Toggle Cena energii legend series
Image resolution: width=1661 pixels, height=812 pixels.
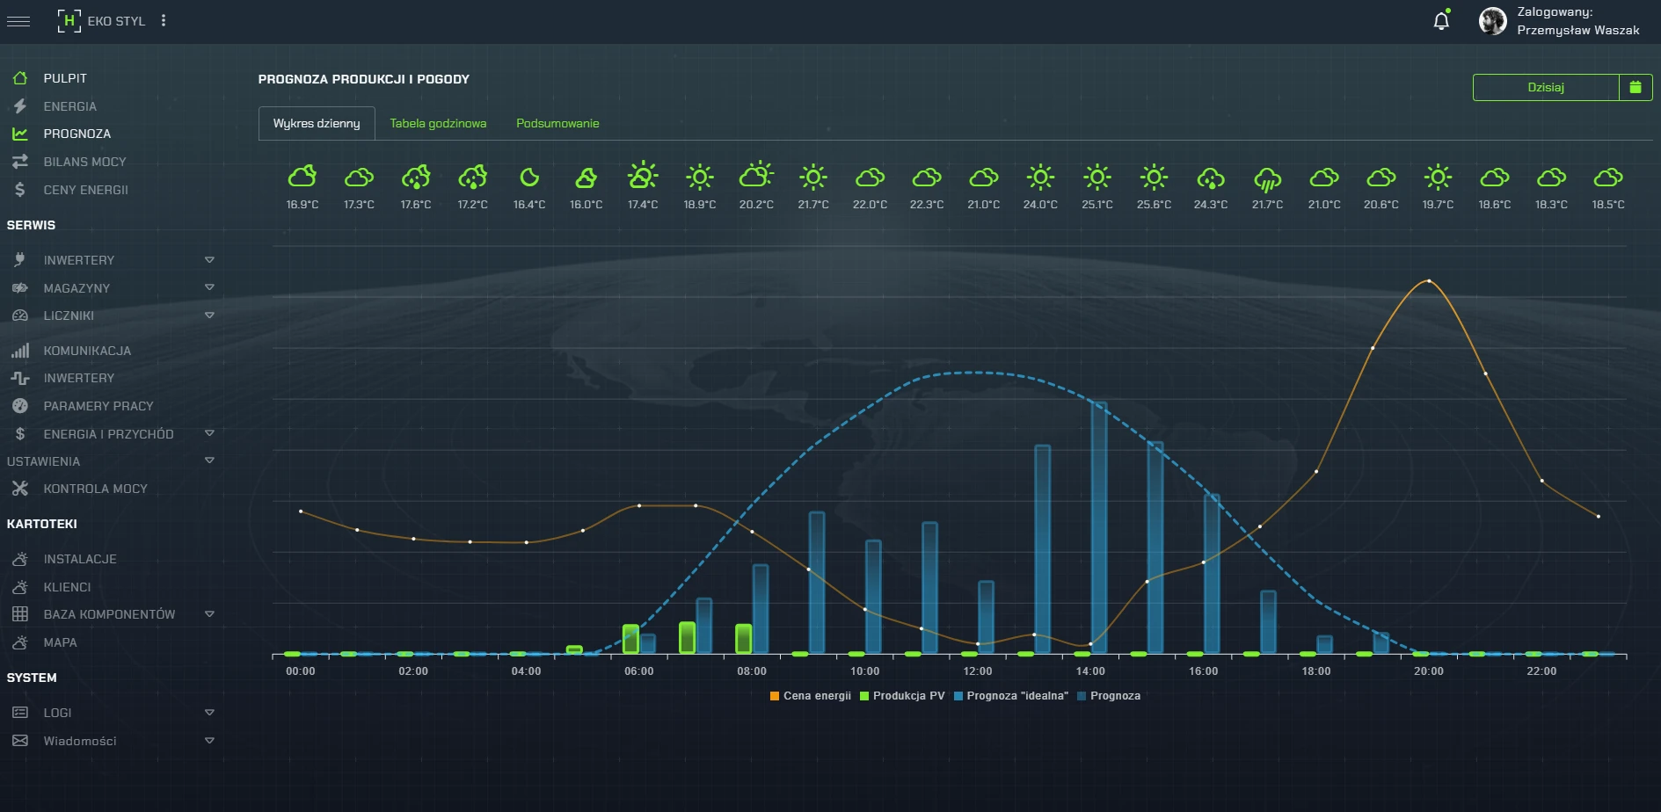(x=810, y=696)
